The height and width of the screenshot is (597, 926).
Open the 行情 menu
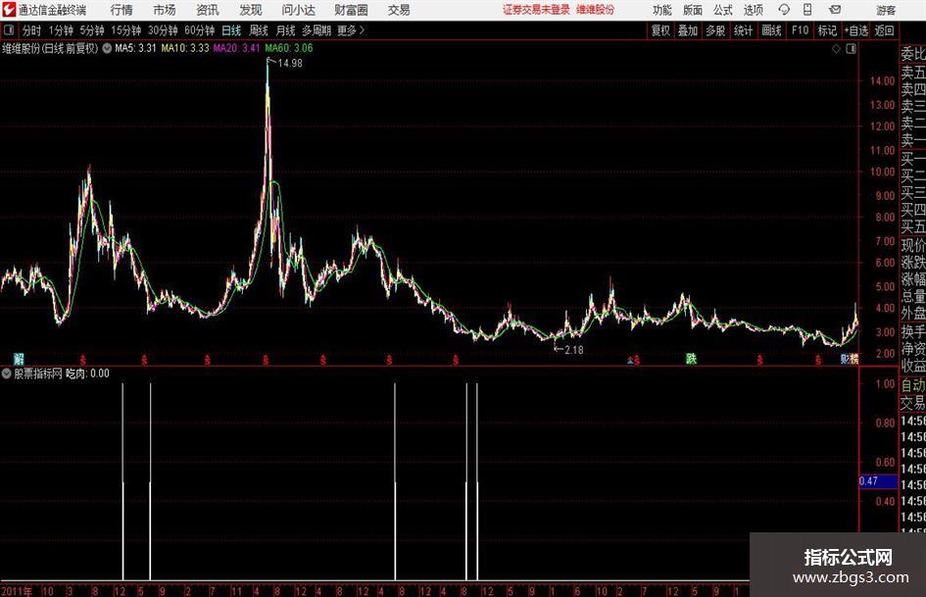122,10
